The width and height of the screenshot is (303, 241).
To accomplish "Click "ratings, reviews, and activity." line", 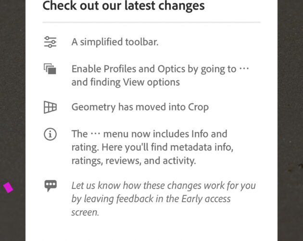I will coord(134,161).
